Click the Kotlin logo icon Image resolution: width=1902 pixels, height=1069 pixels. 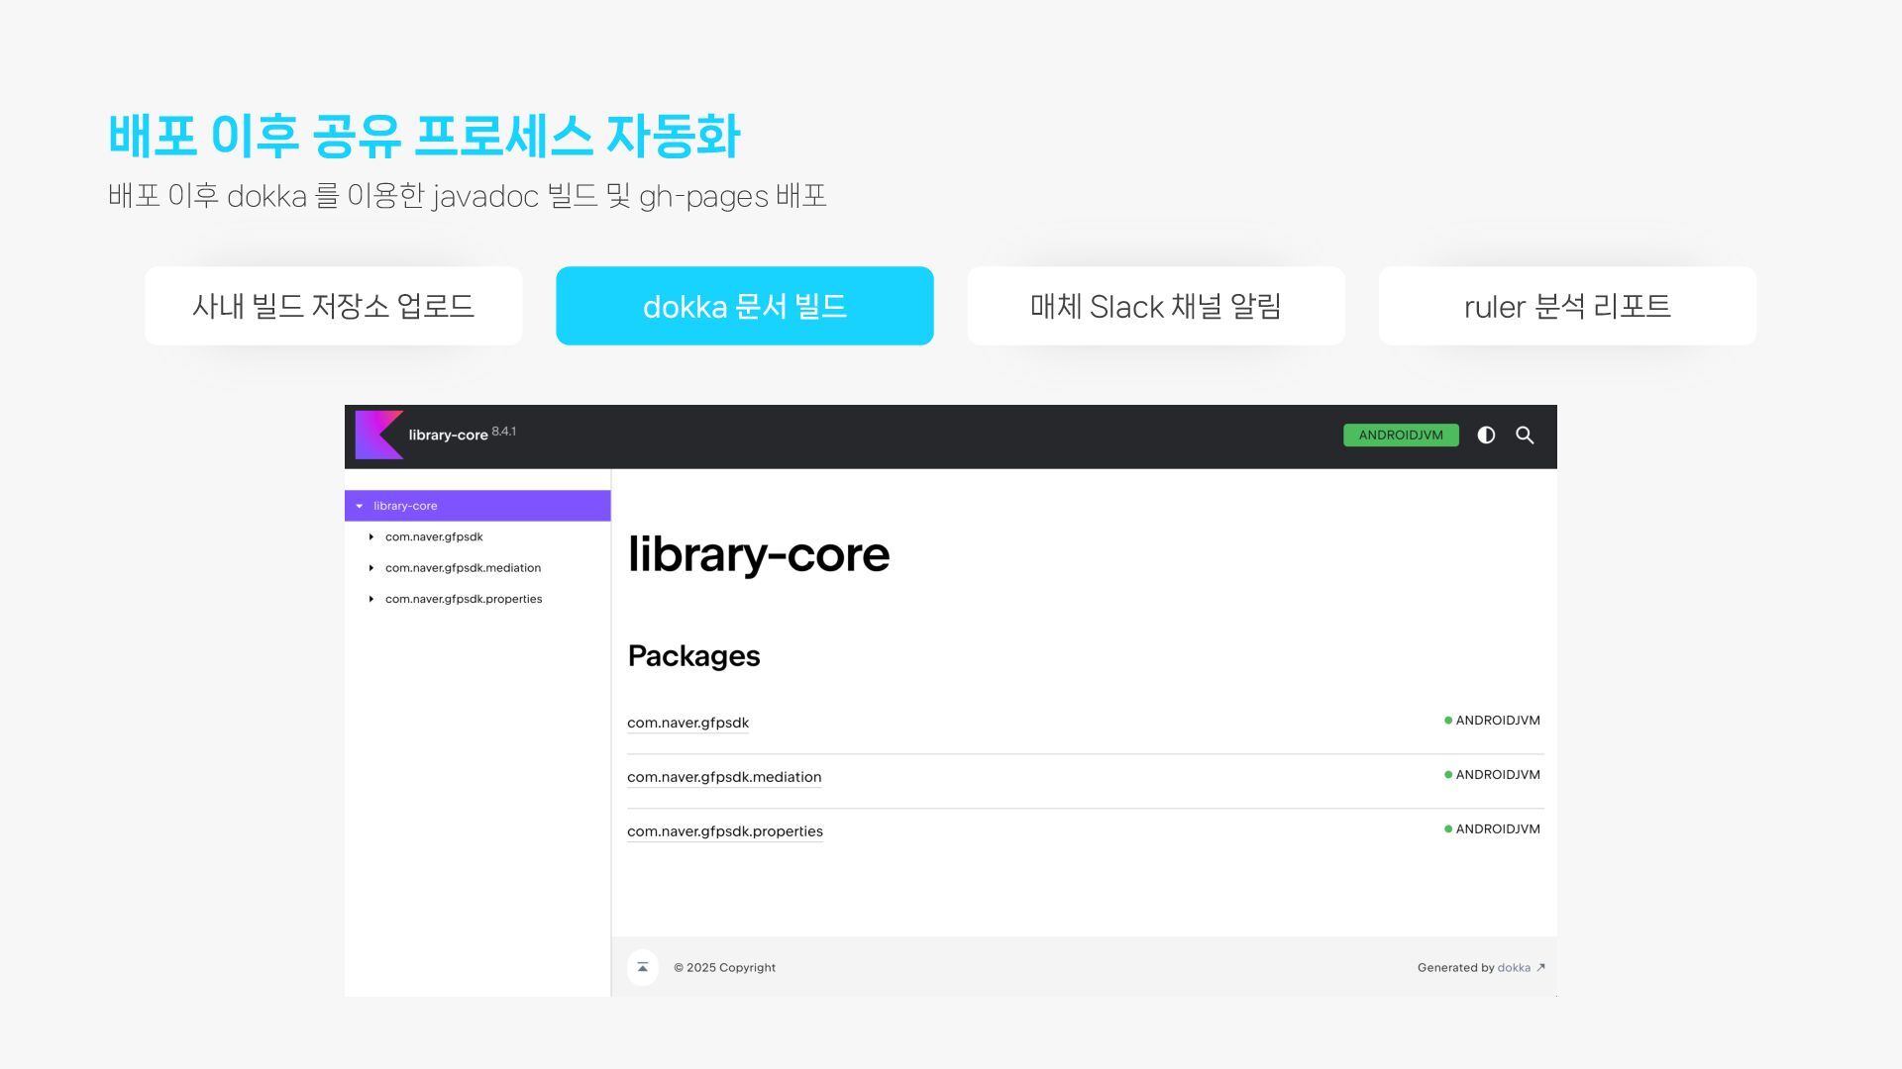pos(377,436)
